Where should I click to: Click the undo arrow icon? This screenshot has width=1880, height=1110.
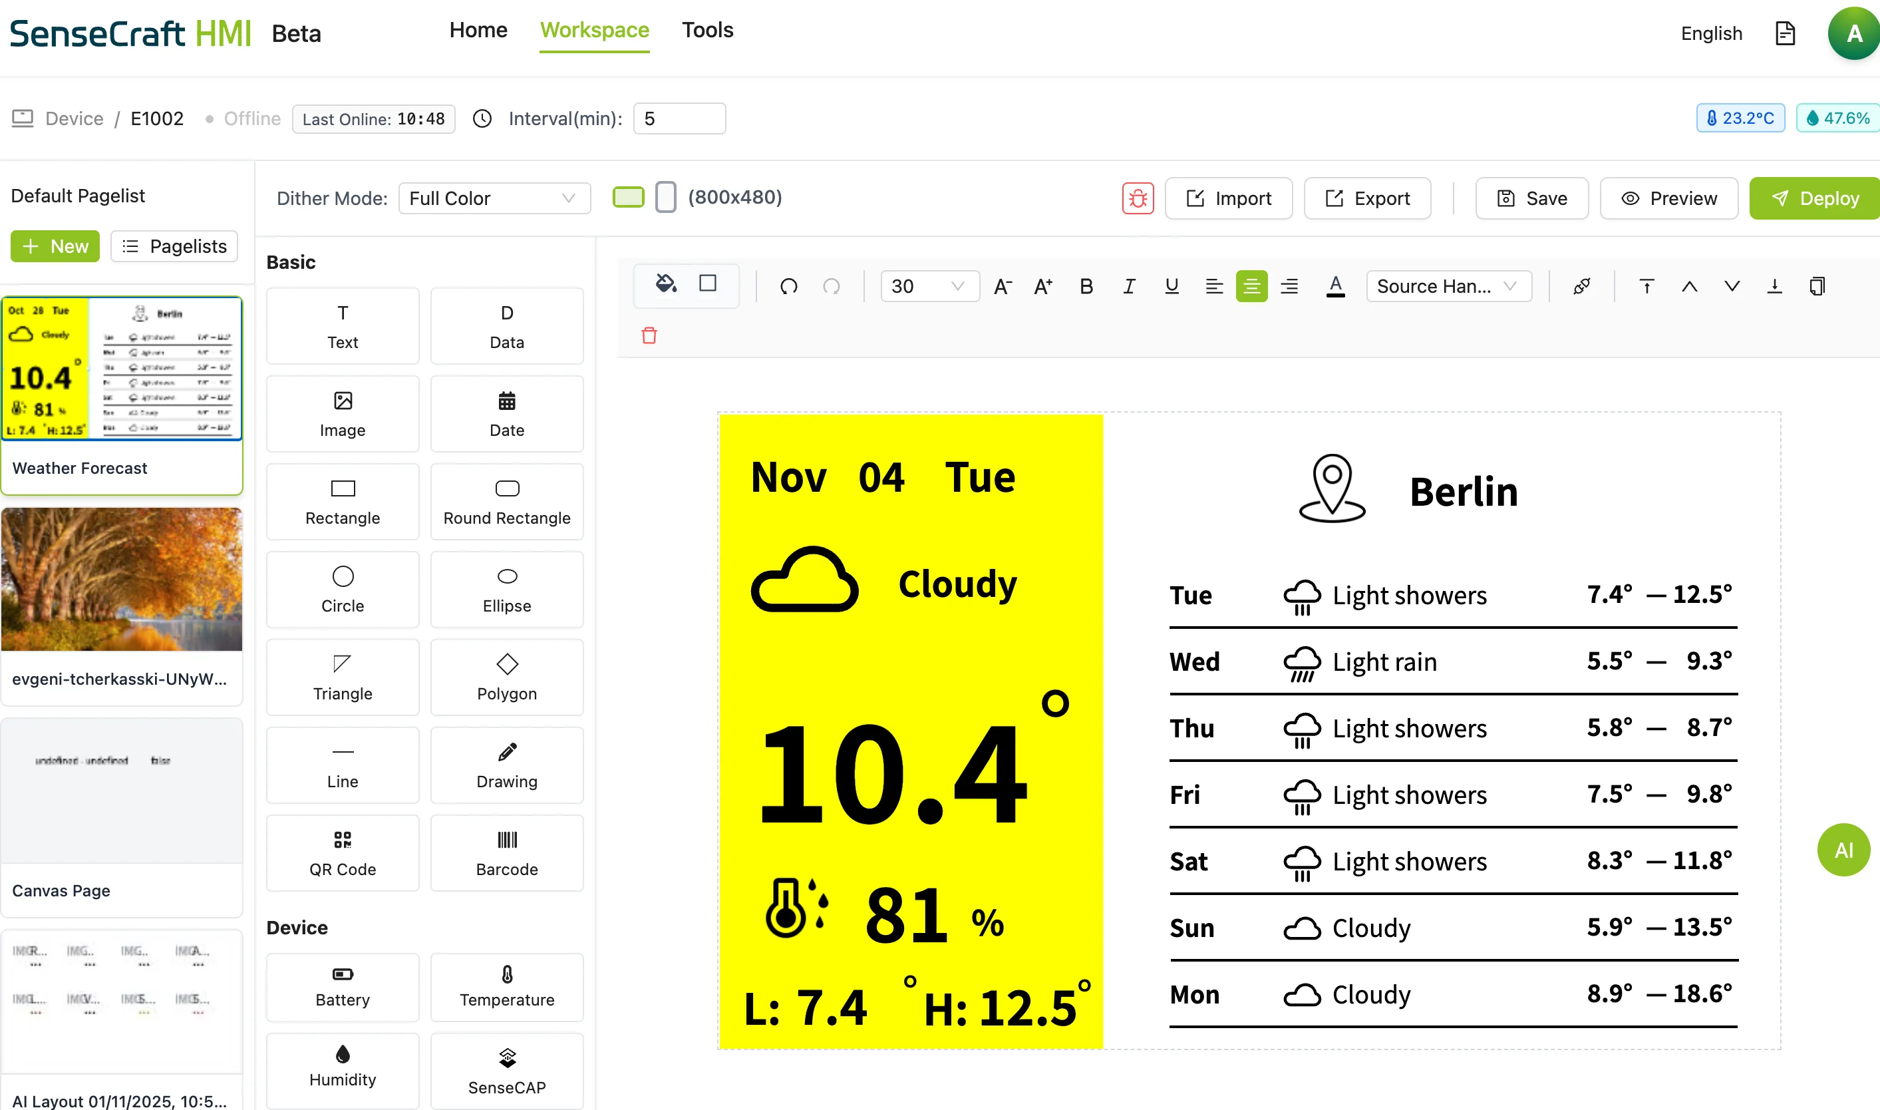pyautogui.click(x=788, y=286)
